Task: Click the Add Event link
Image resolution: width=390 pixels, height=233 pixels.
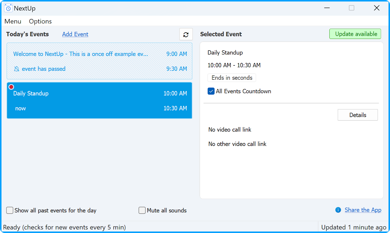Action: point(75,34)
